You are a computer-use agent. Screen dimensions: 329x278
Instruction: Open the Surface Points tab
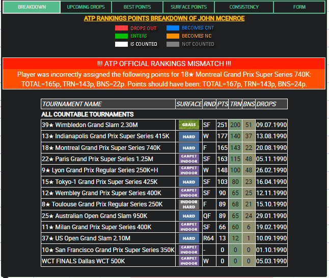(x=188, y=7)
